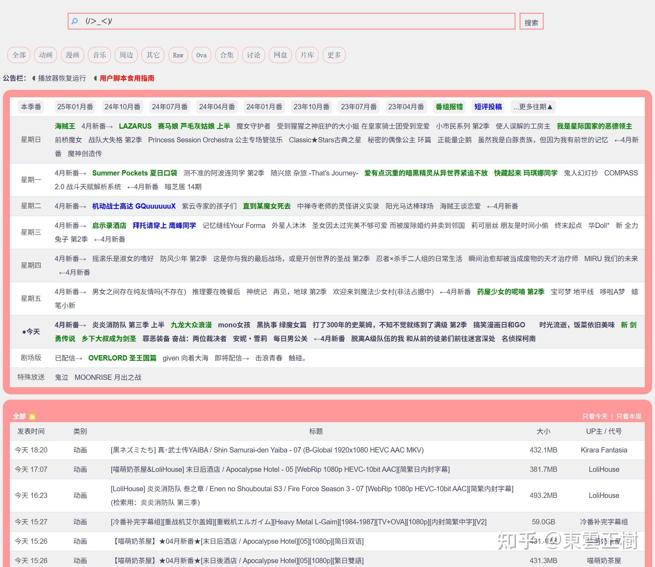This screenshot has height=567, width=655.
Task: Open Heavy Metal L-Gaim torrent entry
Action: point(298,522)
